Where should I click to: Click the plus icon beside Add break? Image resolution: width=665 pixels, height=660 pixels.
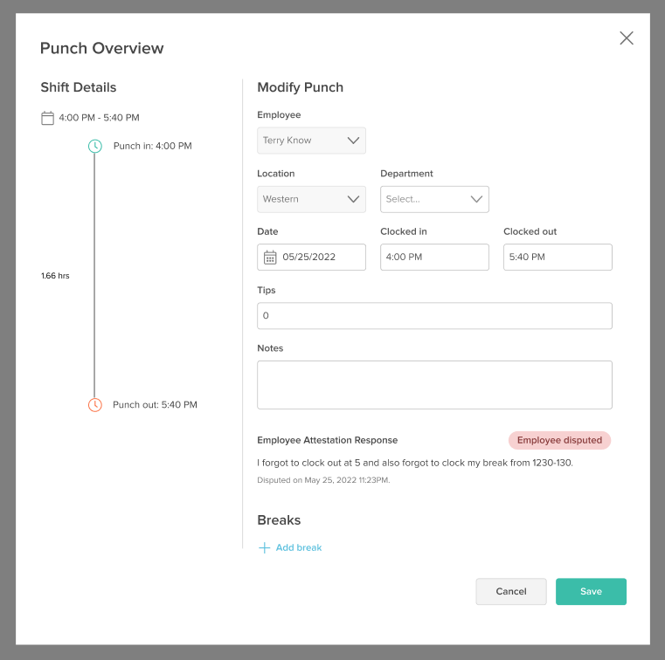coord(264,548)
